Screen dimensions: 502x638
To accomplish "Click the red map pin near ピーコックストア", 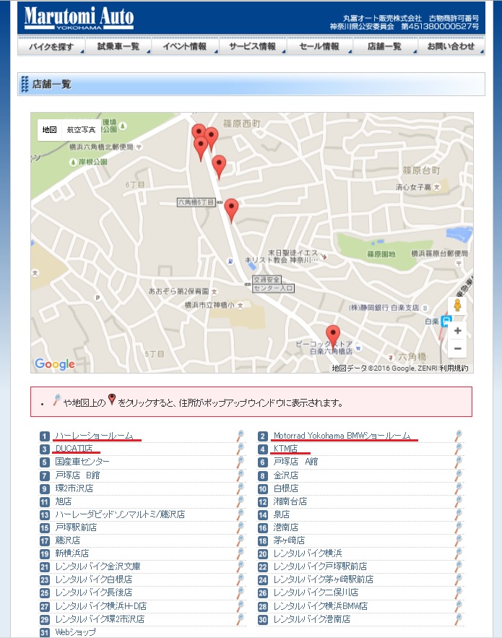I will 333,337.
